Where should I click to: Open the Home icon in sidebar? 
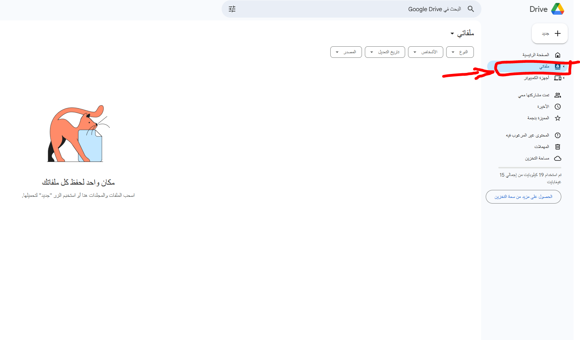pyautogui.click(x=558, y=55)
